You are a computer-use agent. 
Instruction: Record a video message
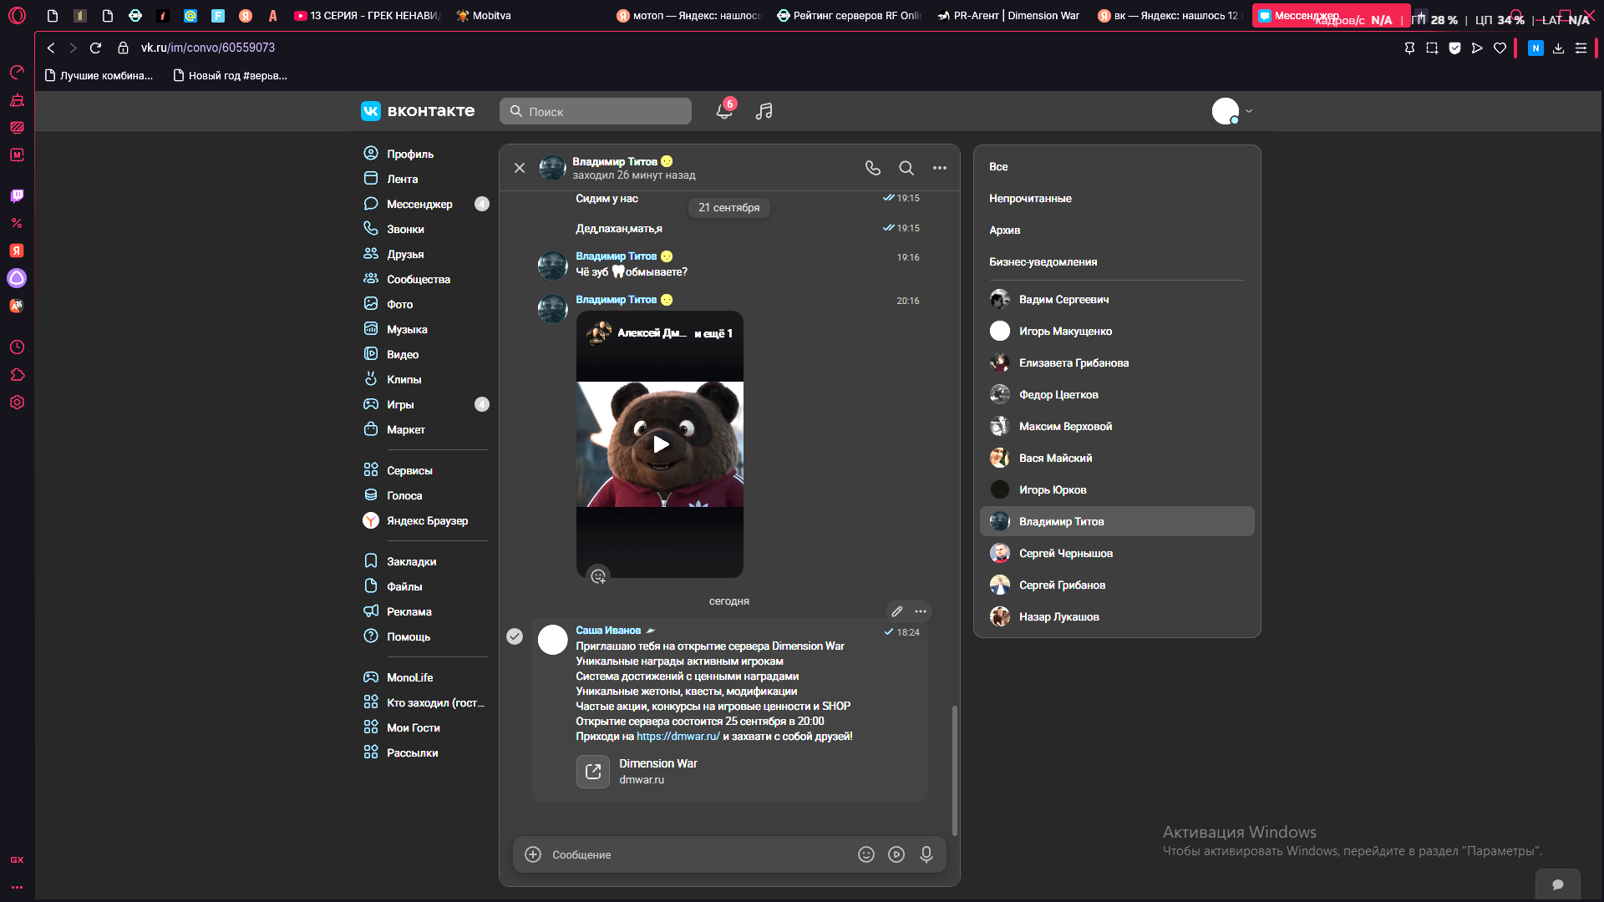[x=896, y=854]
